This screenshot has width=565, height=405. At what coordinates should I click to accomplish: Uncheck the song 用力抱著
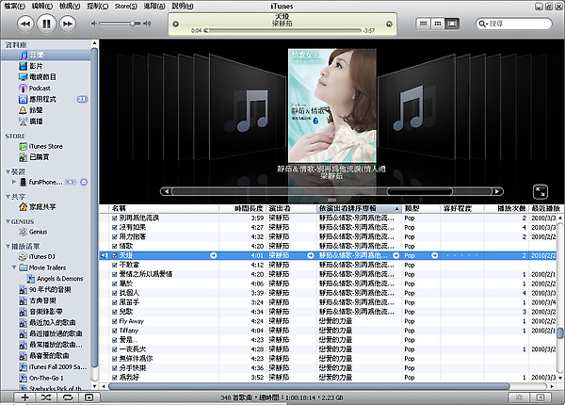coord(114,236)
